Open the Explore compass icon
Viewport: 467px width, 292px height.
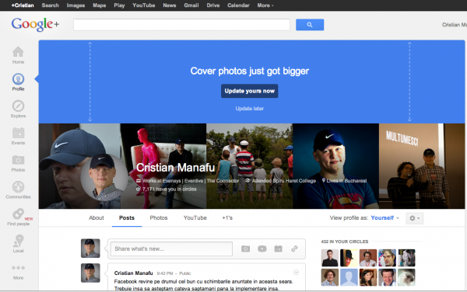tap(18, 109)
